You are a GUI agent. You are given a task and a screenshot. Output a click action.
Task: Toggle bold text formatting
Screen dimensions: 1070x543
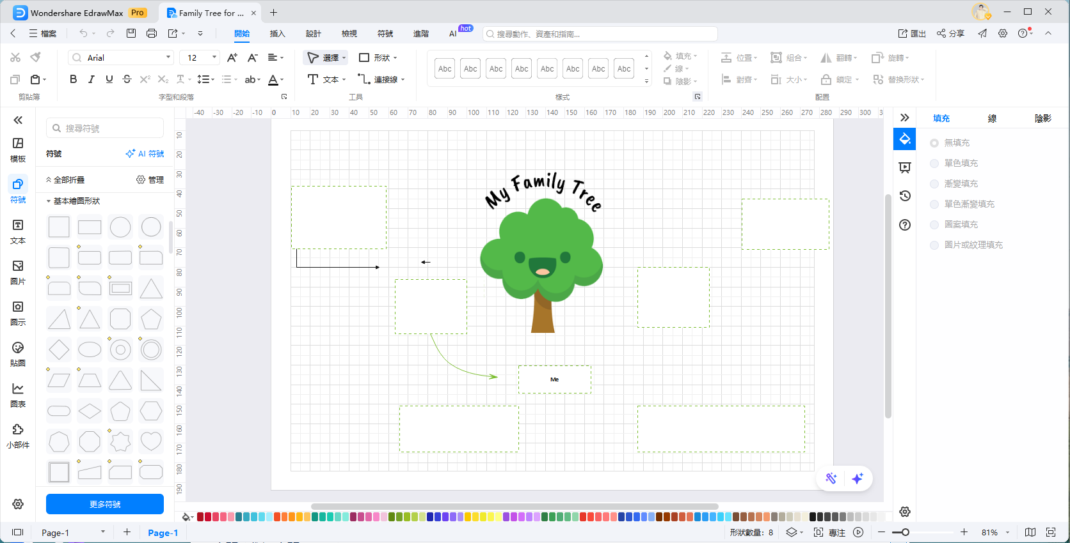pyautogui.click(x=73, y=79)
